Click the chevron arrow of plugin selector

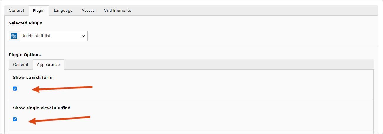(83, 36)
